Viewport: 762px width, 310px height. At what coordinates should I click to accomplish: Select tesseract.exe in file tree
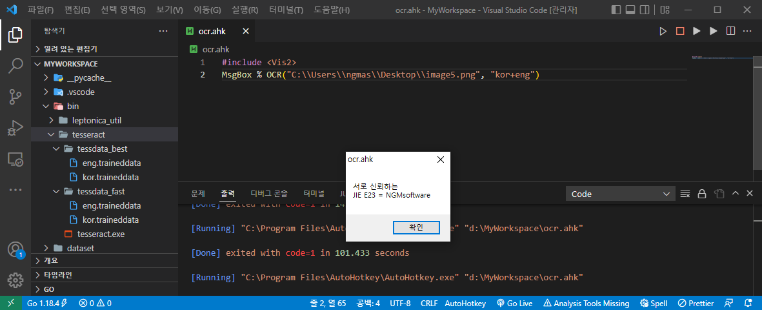click(x=105, y=234)
